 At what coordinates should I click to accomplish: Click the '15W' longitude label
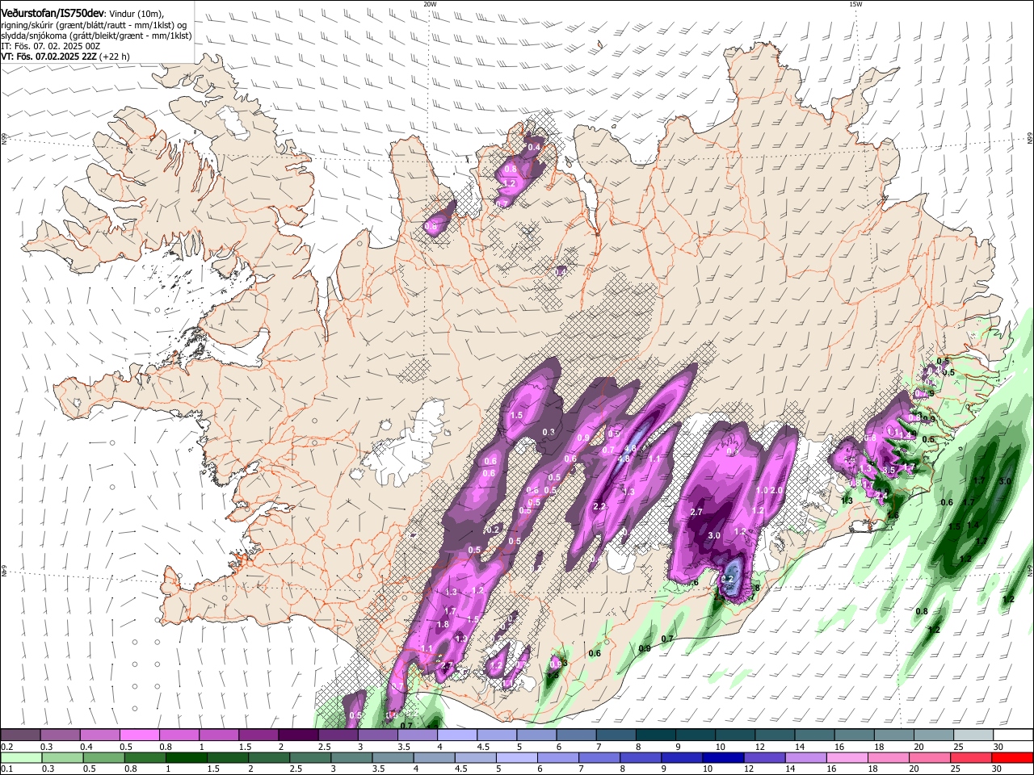point(855,4)
